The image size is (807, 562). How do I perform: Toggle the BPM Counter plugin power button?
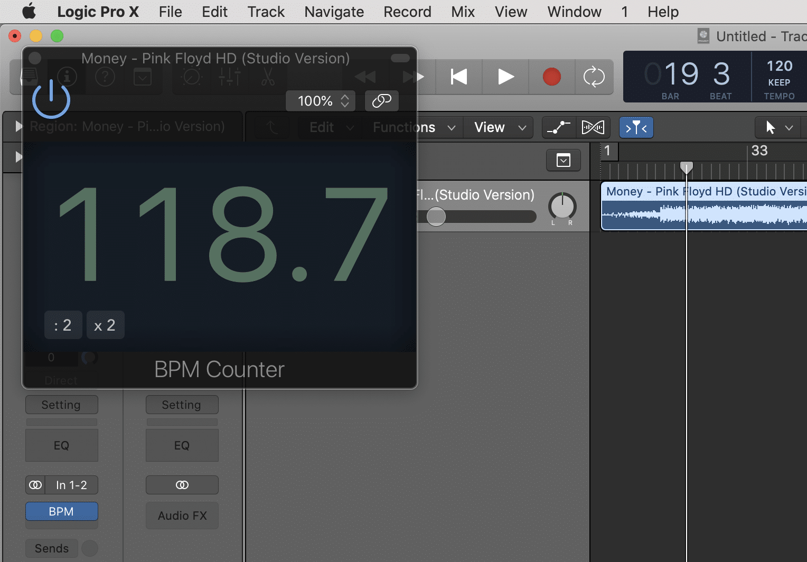pyautogui.click(x=51, y=99)
